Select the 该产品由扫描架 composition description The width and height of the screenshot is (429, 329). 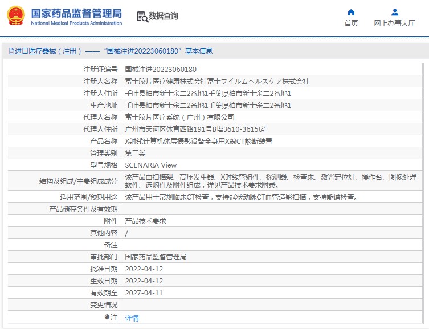coord(271,181)
